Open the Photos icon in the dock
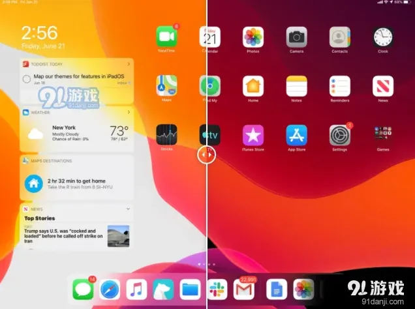415x309 pixels. (303, 289)
